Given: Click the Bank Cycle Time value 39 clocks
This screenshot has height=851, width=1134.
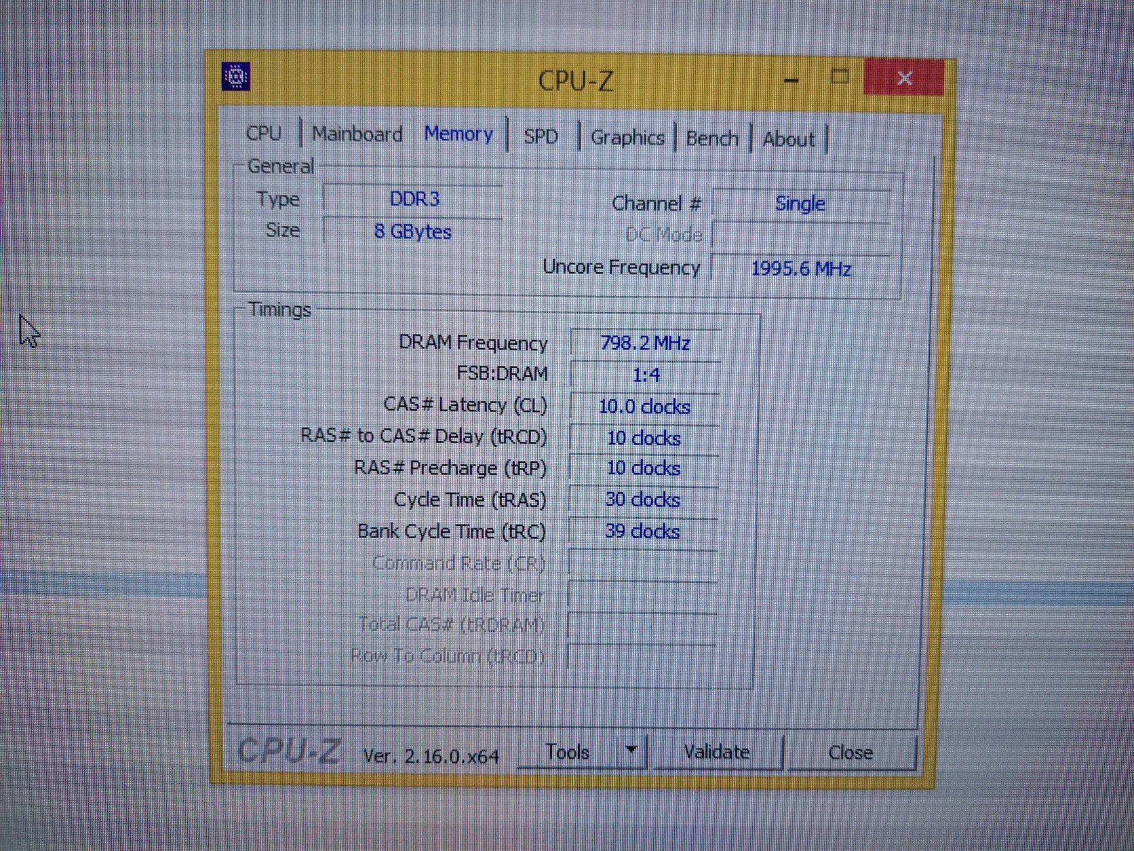Looking at the screenshot, I should (643, 531).
